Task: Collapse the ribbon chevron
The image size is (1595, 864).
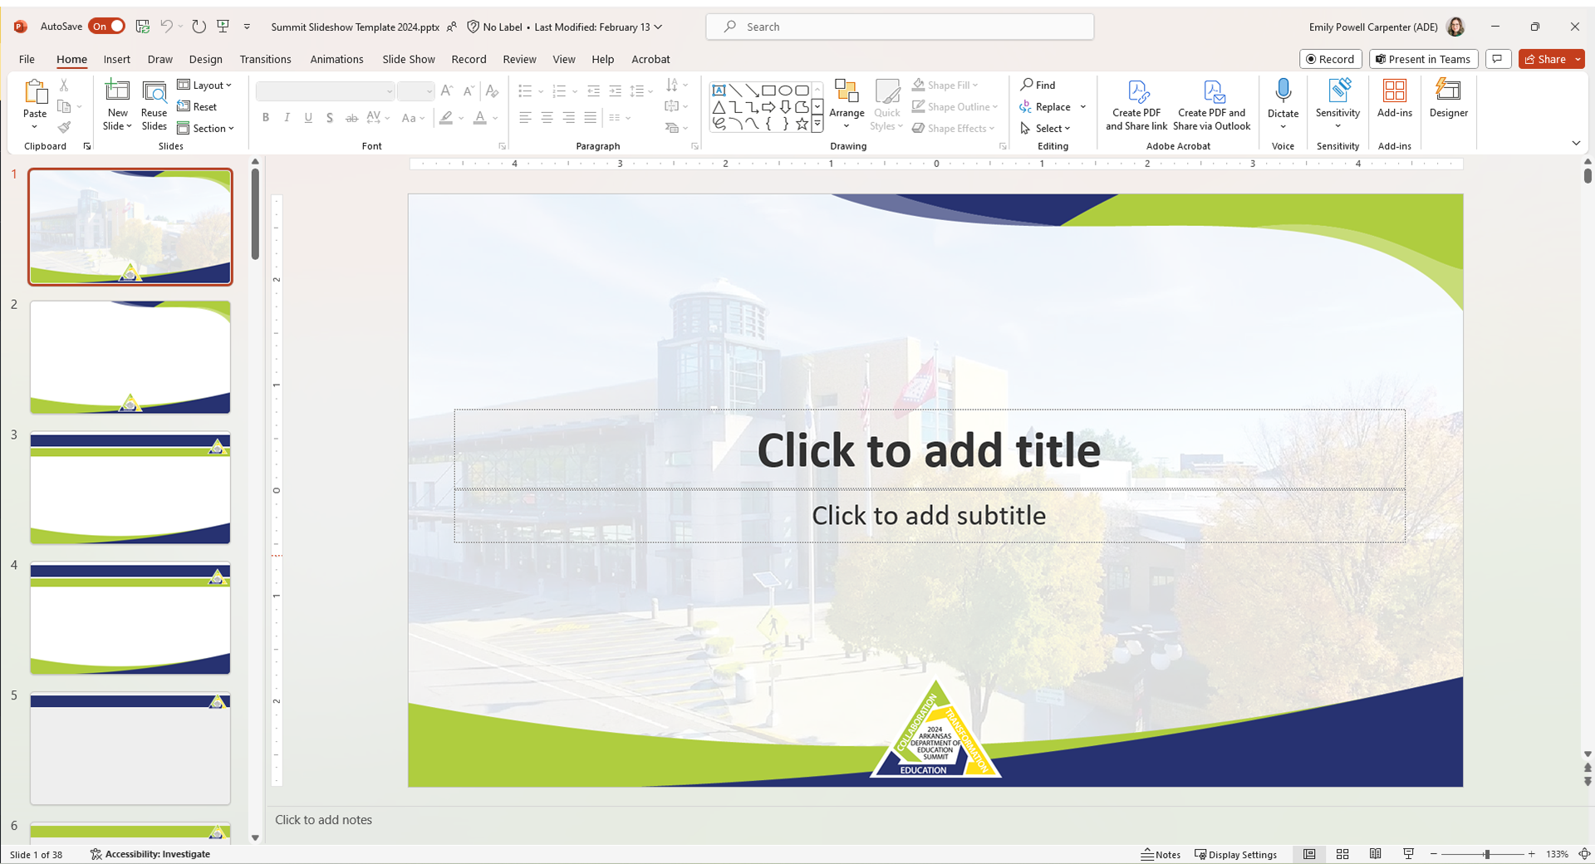Action: tap(1576, 144)
